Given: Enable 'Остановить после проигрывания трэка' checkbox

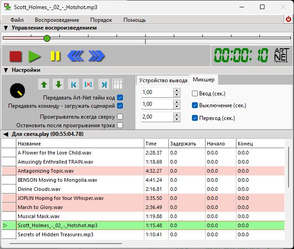Looking at the screenshot, I should pyautogui.click(x=120, y=125).
